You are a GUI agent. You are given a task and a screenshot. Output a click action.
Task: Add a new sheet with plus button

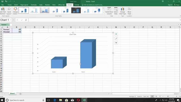[x=20, y=94]
